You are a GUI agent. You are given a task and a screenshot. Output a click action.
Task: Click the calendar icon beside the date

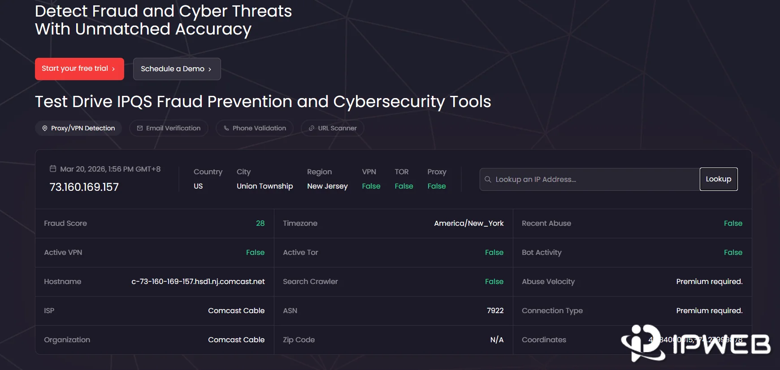(x=53, y=169)
